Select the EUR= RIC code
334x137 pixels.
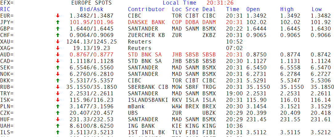click(x=7, y=15)
